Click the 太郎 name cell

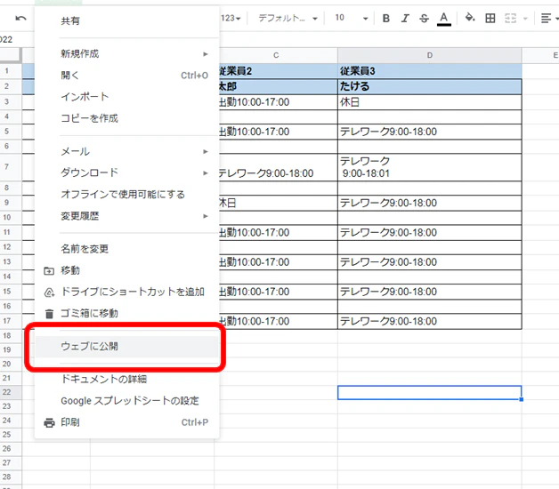(x=278, y=86)
